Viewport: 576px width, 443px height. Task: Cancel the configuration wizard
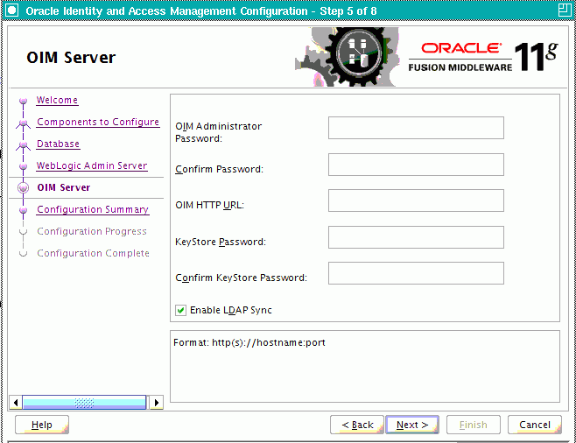[535, 425]
